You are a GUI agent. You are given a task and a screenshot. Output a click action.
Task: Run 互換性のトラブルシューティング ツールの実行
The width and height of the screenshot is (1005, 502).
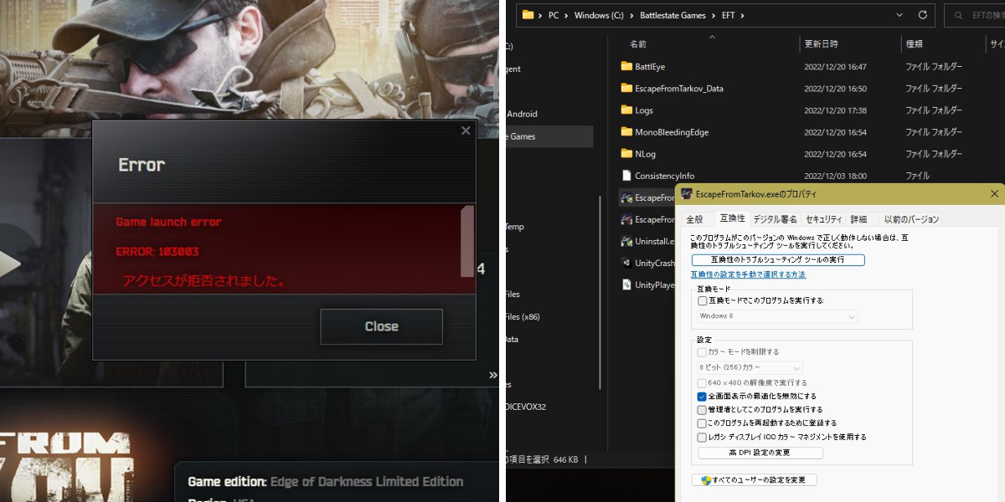pyautogui.click(x=778, y=260)
